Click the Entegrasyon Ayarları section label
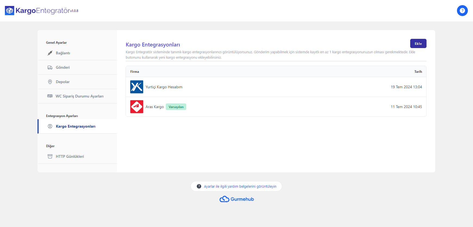 pyautogui.click(x=62, y=116)
